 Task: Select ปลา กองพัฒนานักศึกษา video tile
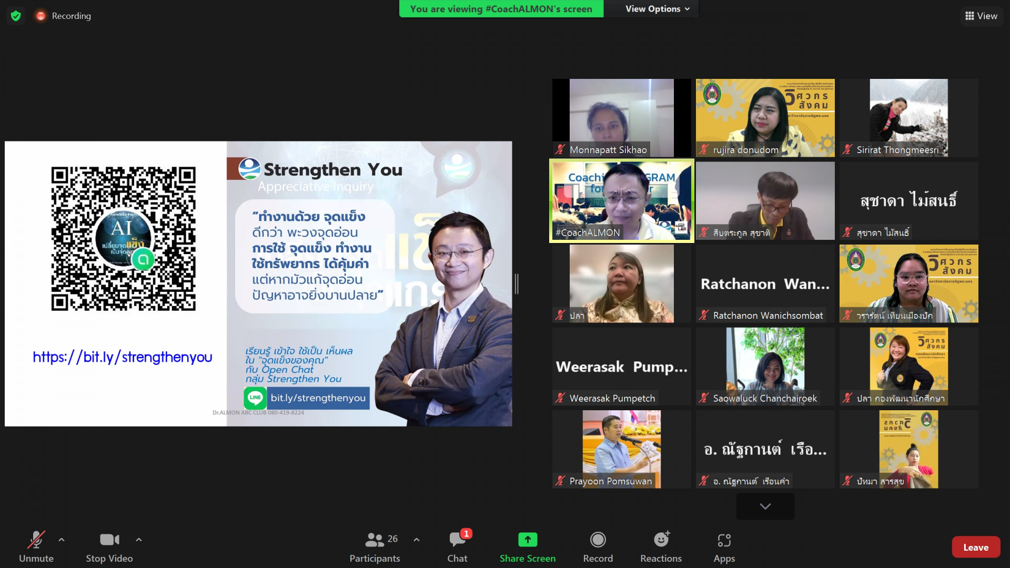pos(909,367)
